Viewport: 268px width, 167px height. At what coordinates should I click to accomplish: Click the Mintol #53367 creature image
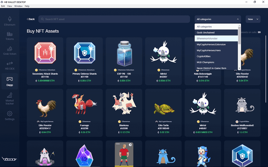[x=163, y=52]
